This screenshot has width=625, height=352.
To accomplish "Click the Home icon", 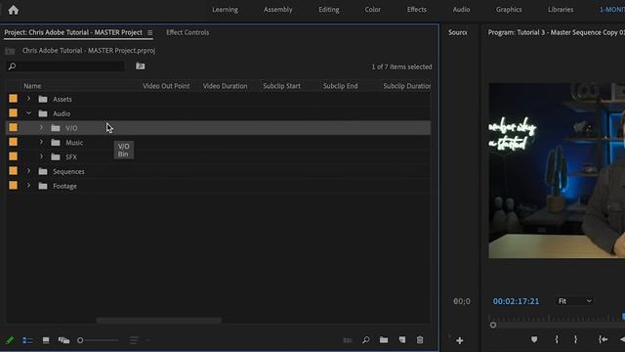I will pos(13,10).
